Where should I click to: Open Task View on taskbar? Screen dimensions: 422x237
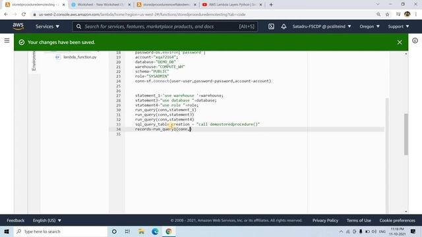127,231
